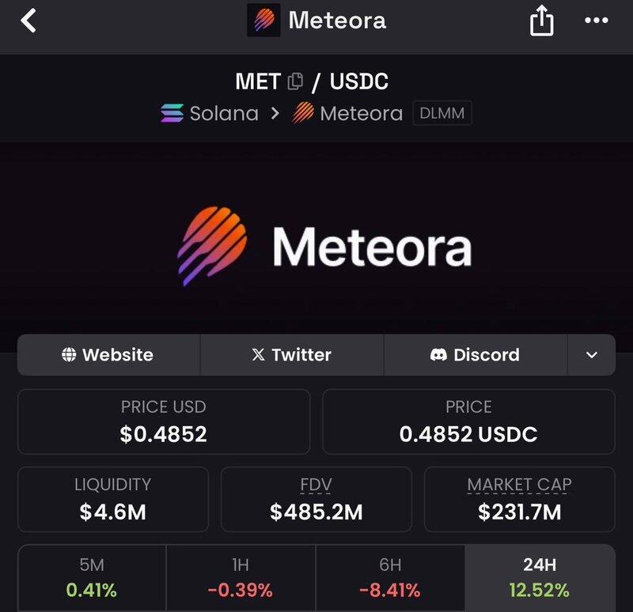Open the Twitter link button
Image resolution: width=633 pixels, height=612 pixels.
coord(292,355)
